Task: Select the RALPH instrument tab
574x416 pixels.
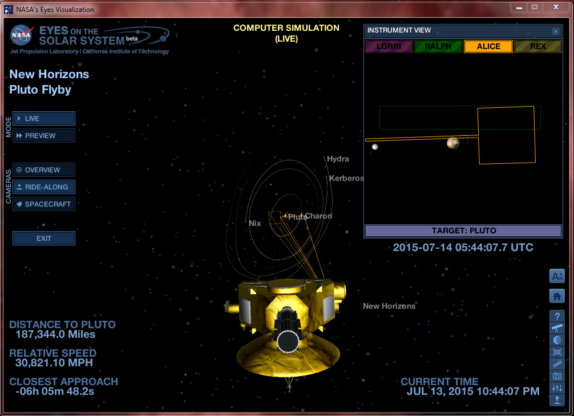Action: pyautogui.click(x=438, y=47)
